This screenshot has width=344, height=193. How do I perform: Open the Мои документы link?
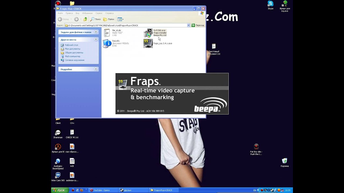point(73,49)
